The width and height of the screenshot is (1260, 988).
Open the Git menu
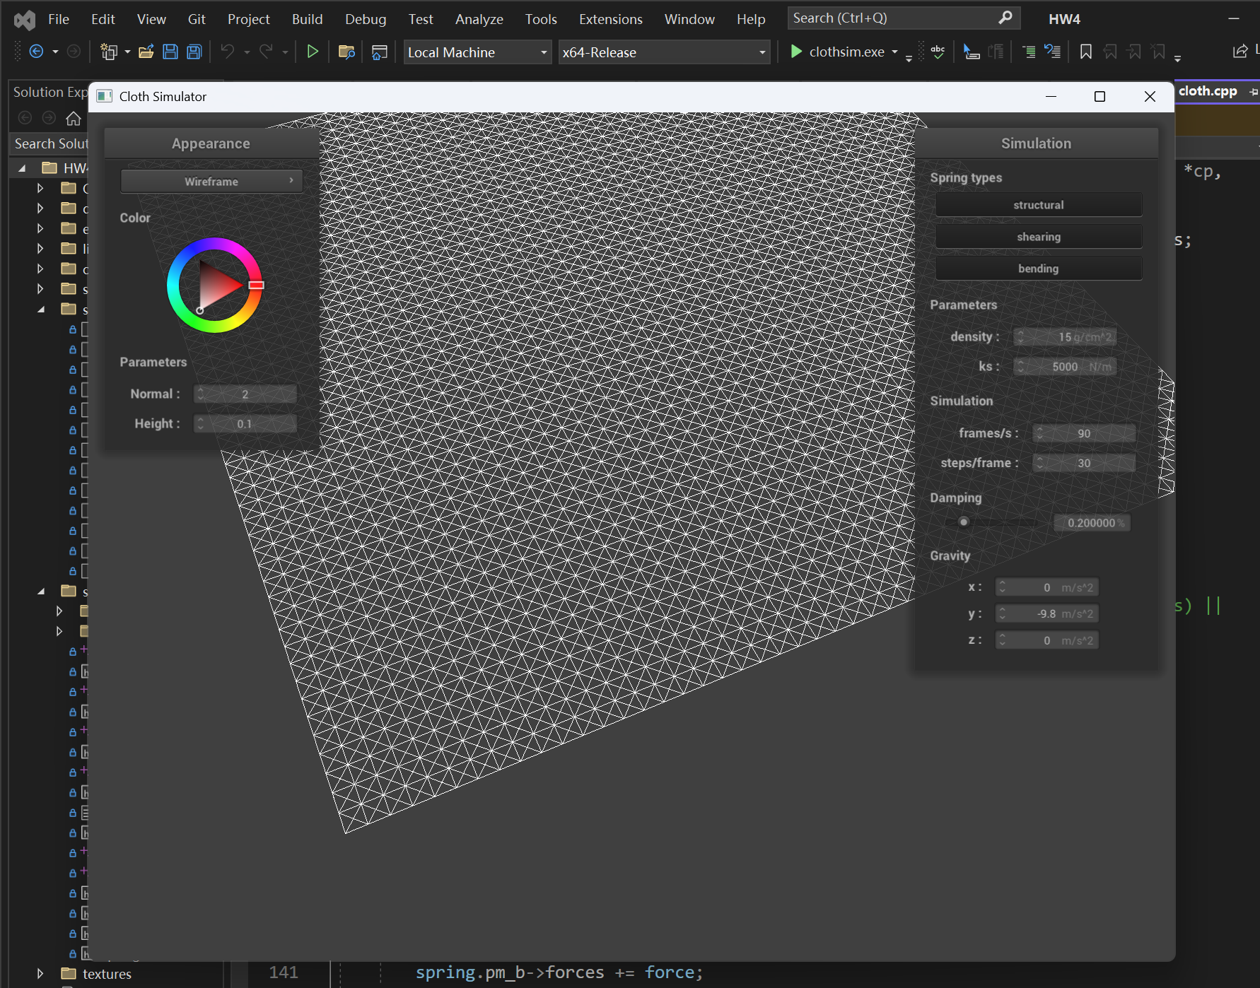pos(197,19)
